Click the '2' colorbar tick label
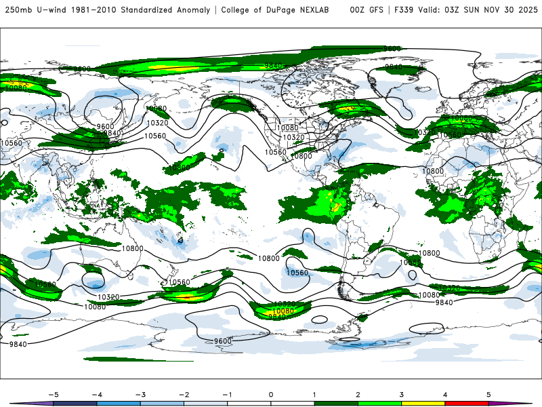This screenshot has height=407, width=542. click(358, 395)
